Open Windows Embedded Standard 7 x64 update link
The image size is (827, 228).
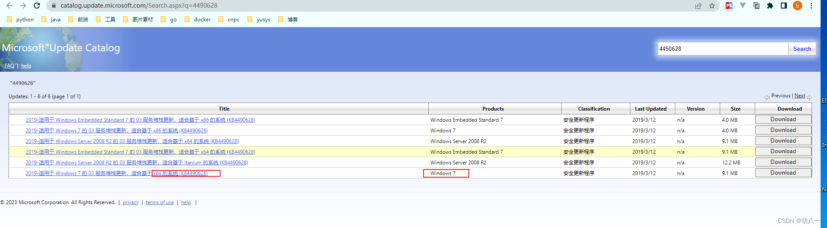[140, 152]
